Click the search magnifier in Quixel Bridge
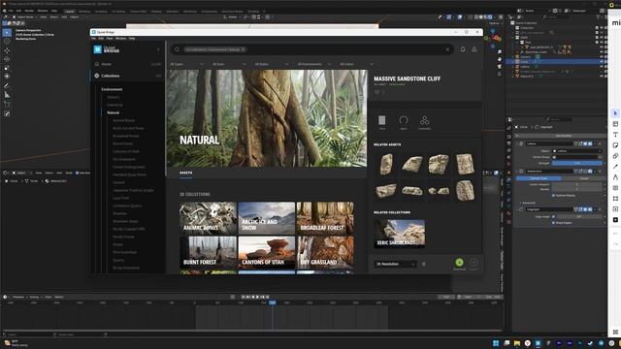Viewport: 621px width, 349px height. click(x=177, y=49)
